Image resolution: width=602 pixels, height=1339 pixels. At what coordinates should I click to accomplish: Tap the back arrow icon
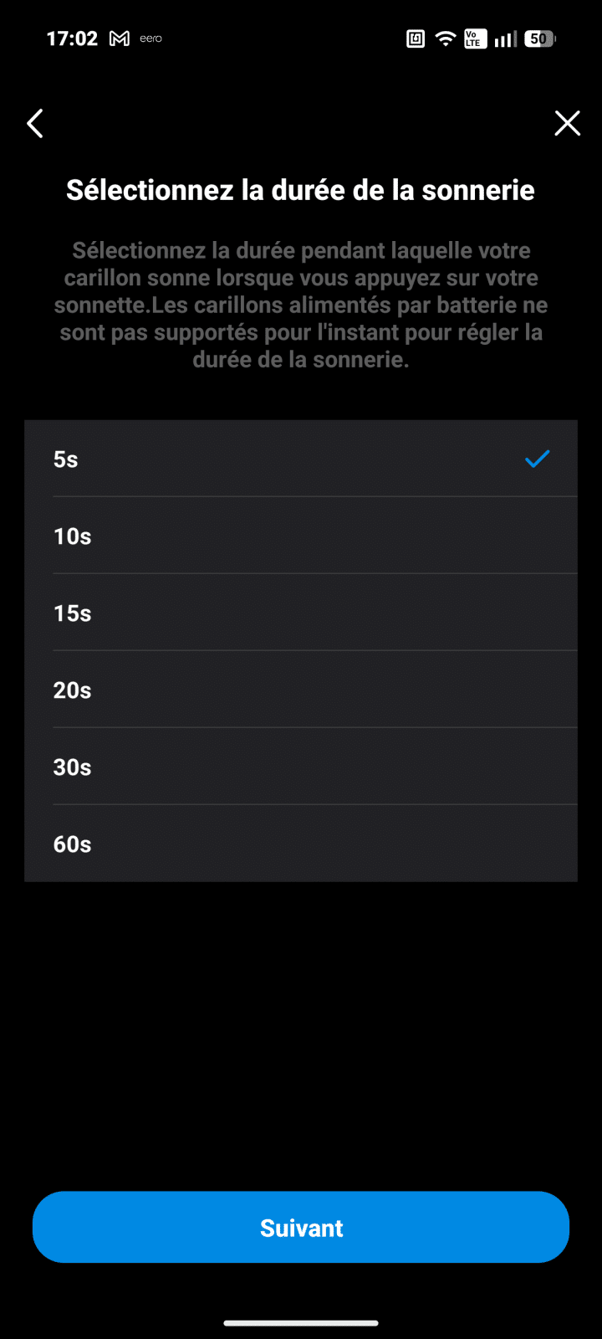(35, 124)
